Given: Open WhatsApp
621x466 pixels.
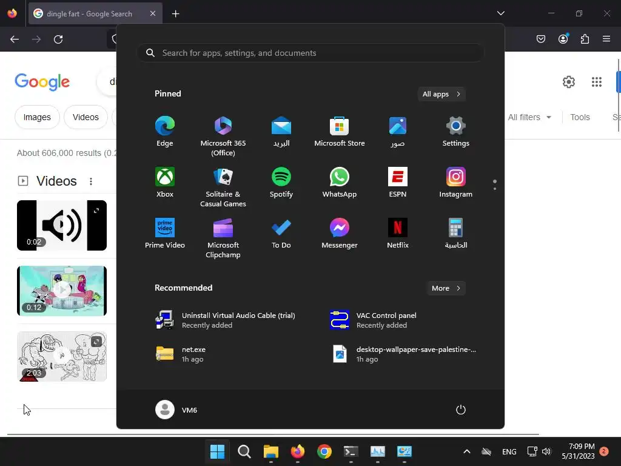Looking at the screenshot, I should (x=340, y=183).
